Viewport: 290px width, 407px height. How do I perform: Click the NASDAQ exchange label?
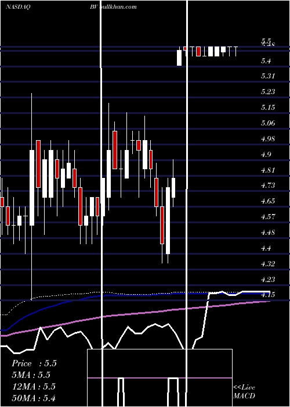coord(18,7)
